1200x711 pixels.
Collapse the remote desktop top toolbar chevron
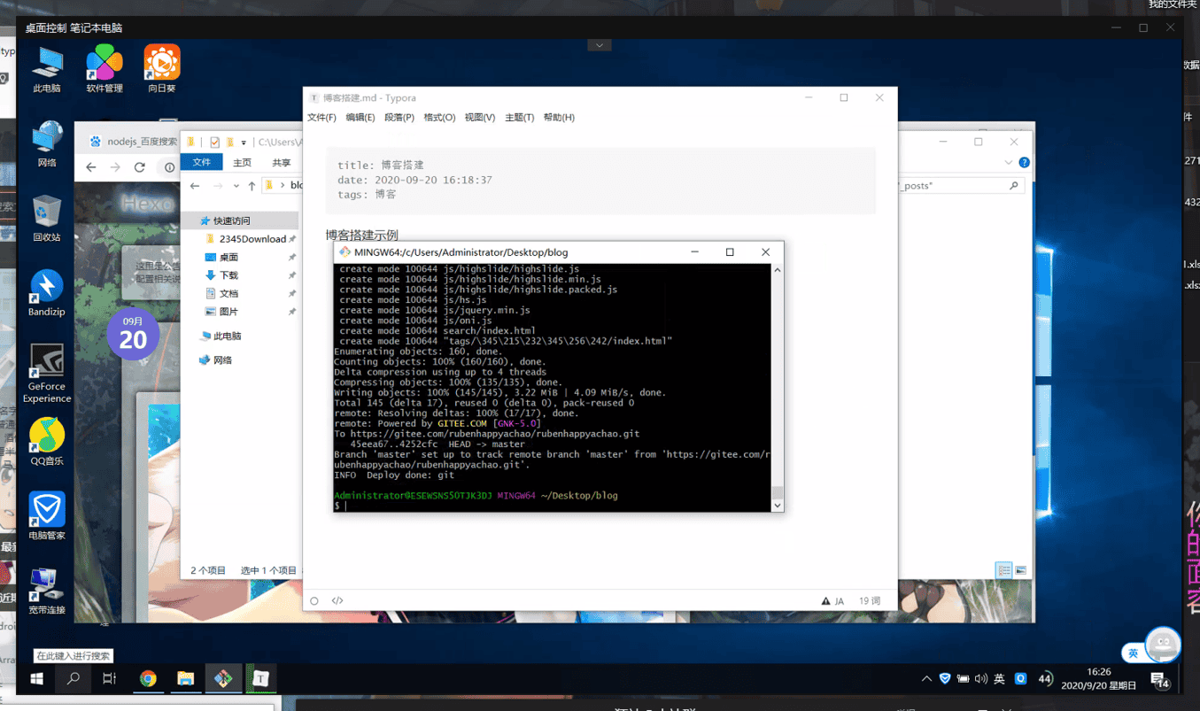[600, 45]
